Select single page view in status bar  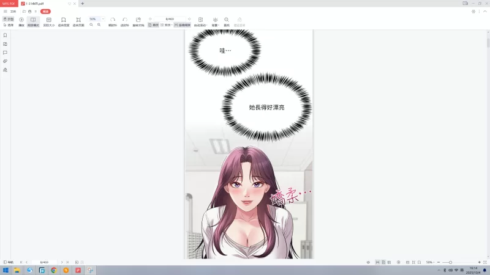tap(383, 262)
